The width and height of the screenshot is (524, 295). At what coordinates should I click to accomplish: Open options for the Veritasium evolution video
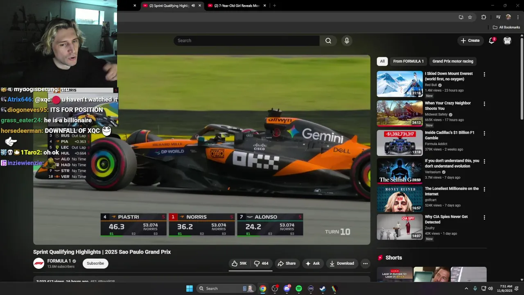[484, 161]
